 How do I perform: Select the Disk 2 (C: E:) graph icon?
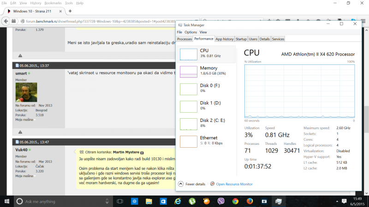click(x=189, y=124)
